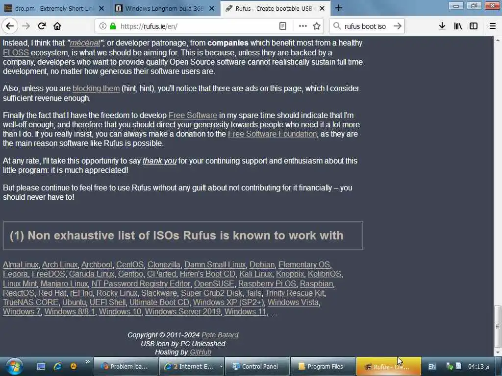Screen dimensions: 502x376
Task: Click the Show Desktop quick launch icon
Action: [41, 366]
